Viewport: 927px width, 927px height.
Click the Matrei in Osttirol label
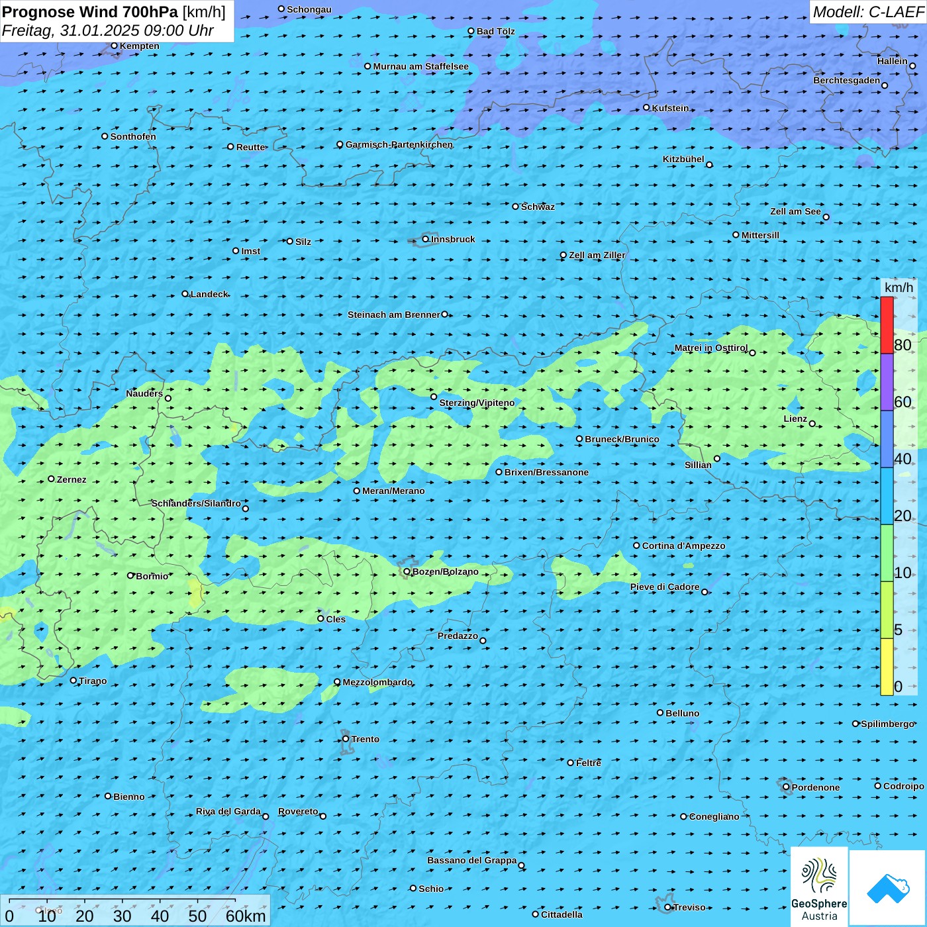[711, 348]
